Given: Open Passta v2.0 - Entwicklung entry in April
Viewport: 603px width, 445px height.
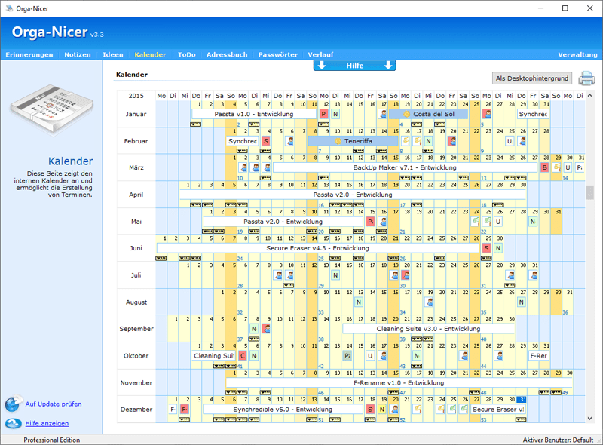Looking at the screenshot, I should [x=353, y=195].
